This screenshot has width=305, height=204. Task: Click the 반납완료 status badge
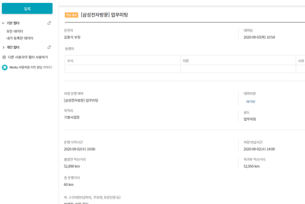coord(71,15)
